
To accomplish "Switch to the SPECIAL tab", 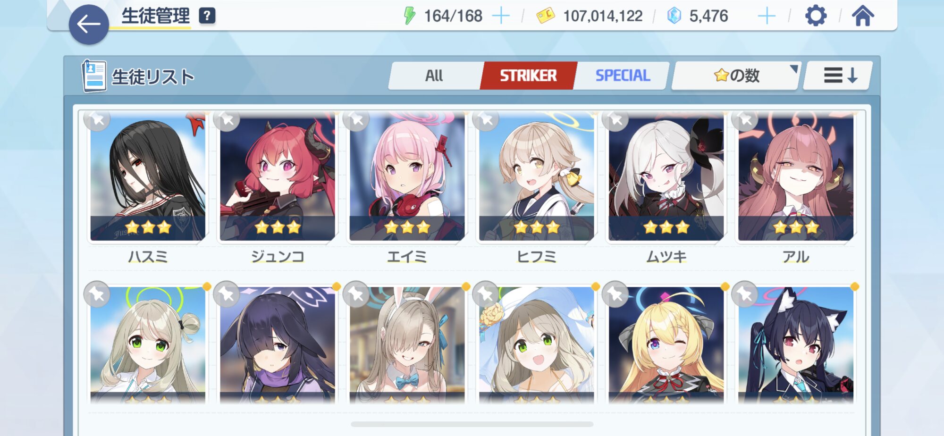I will click(623, 75).
